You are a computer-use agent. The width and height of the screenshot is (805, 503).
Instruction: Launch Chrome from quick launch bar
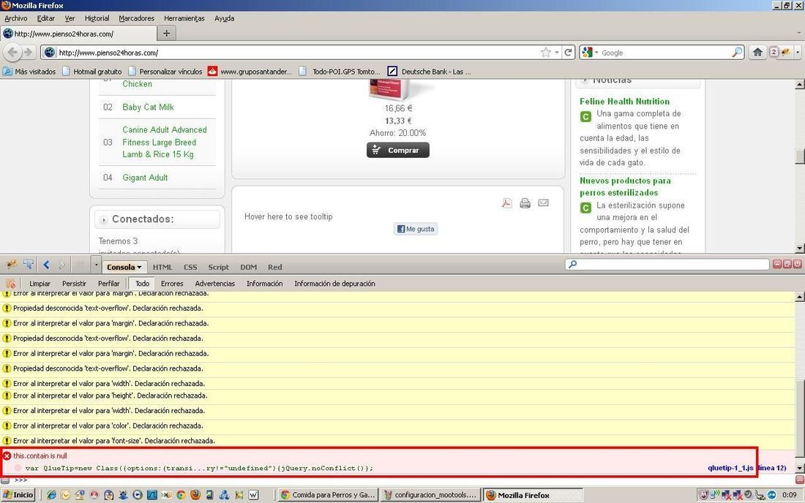tap(181, 495)
